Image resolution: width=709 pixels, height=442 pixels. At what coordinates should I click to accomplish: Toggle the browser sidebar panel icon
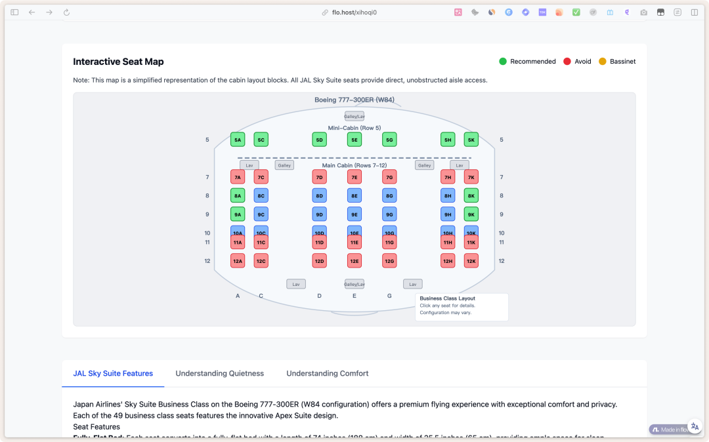tap(14, 12)
